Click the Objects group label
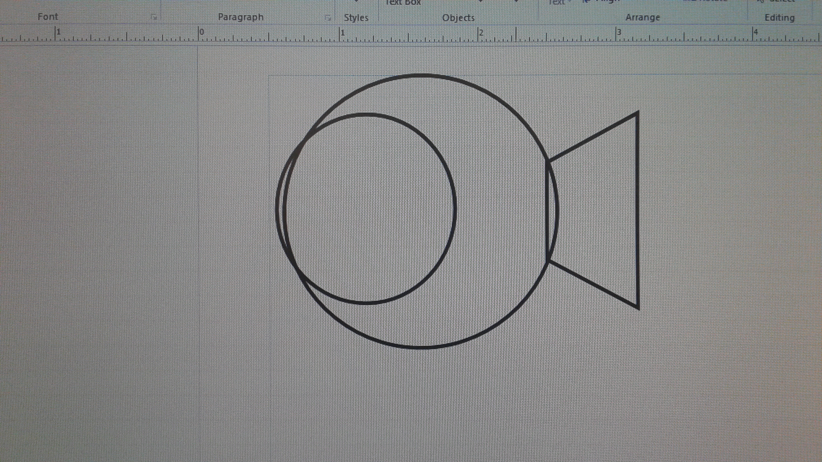822x462 pixels. (x=458, y=18)
